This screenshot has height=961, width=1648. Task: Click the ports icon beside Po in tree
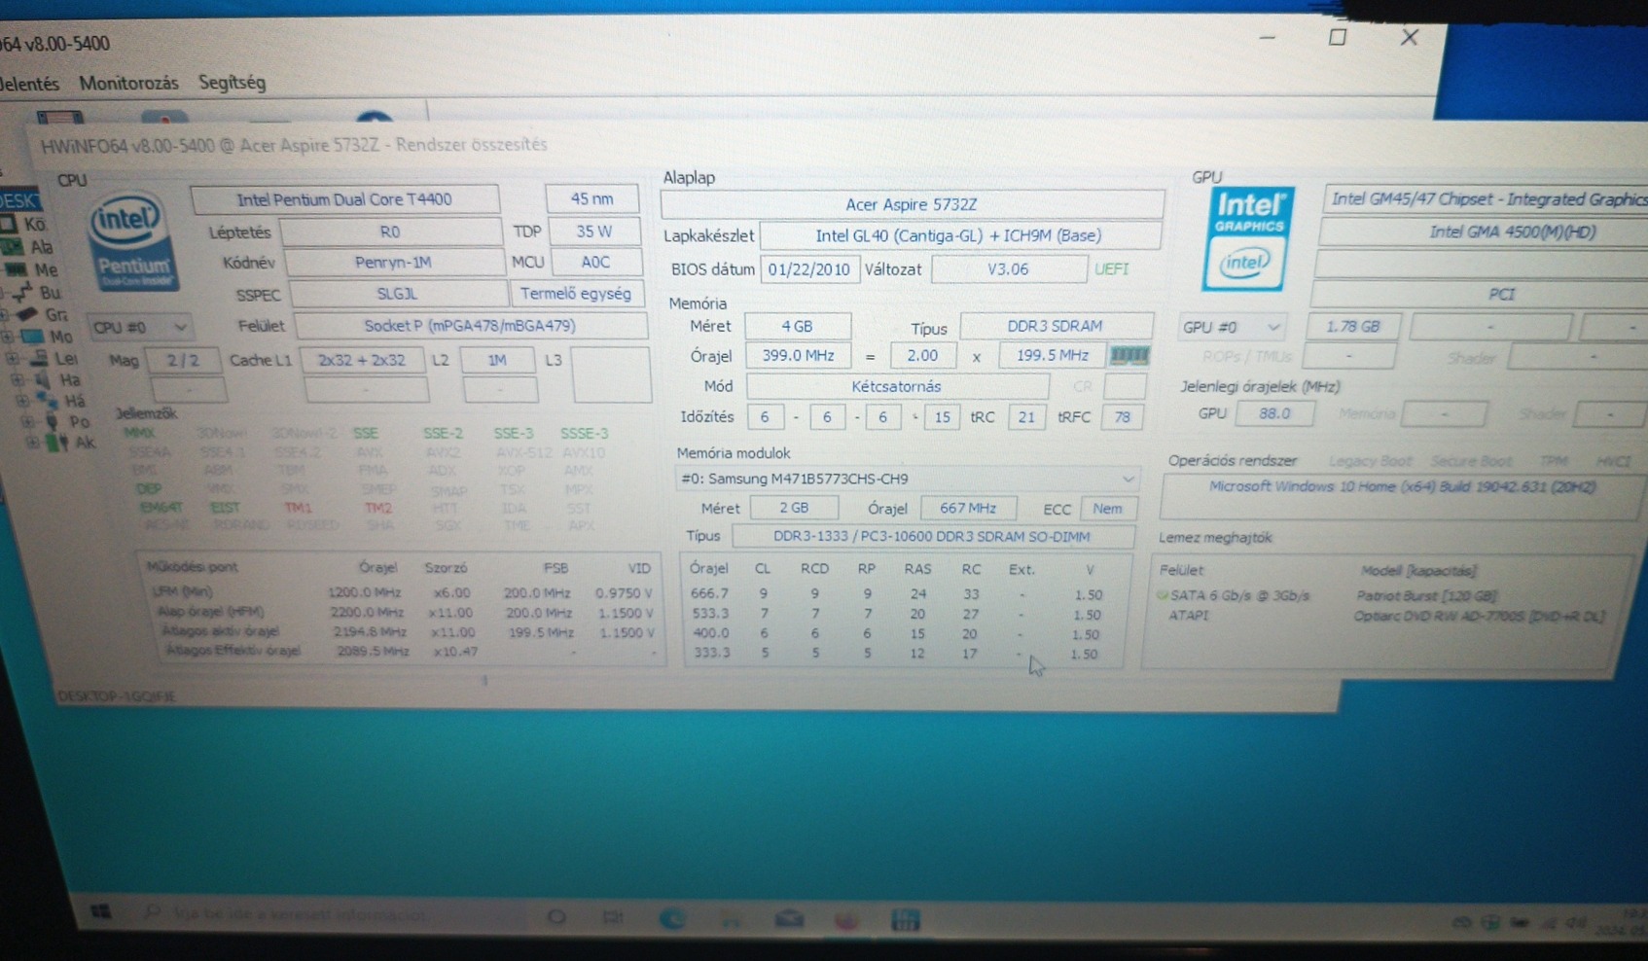pyautogui.click(x=52, y=421)
